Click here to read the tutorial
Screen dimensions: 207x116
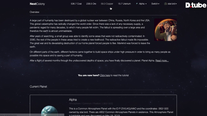coord(105,75)
